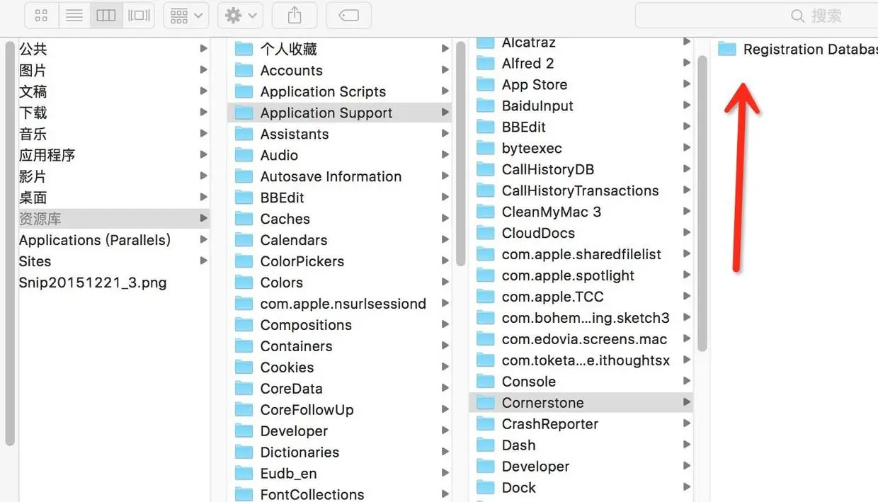Select 桌面 in the first column
This screenshot has width=878, height=502.
(x=33, y=198)
